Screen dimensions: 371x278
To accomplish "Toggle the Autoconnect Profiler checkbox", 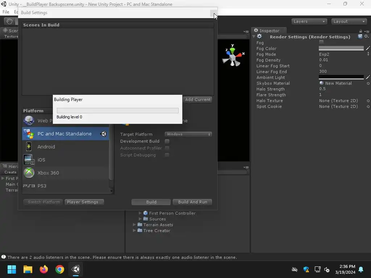I will pyautogui.click(x=167, y=148).
